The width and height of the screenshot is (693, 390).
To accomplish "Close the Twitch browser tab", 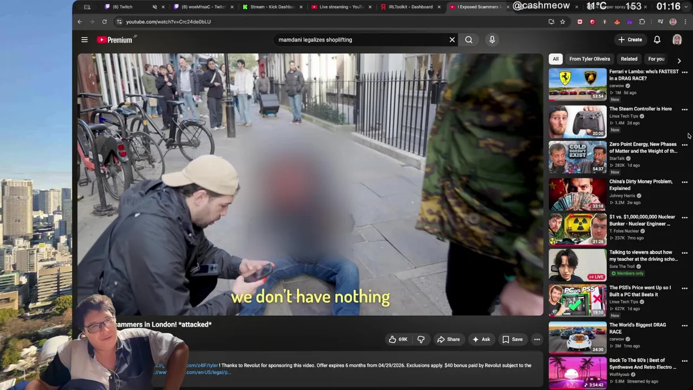I will tap(163, 7).
